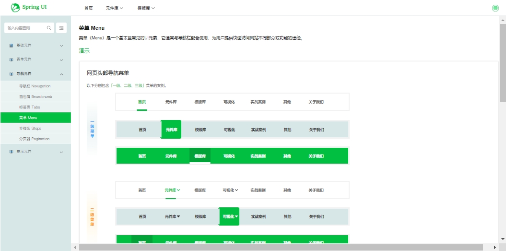Click into the 输入内容查询 search field
Viewport: 506px width, 251px height.
tap(25, 28)
